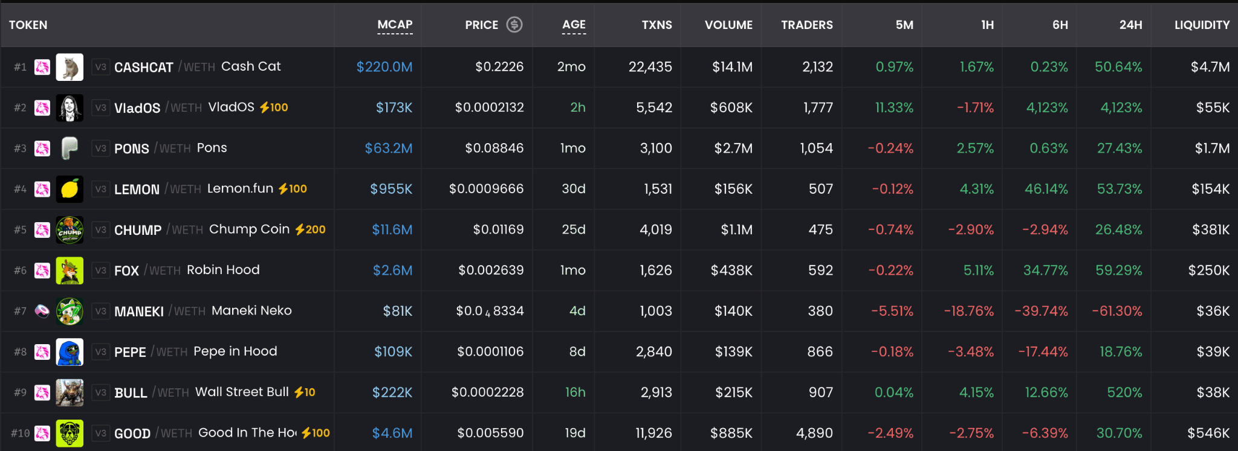
Task: Click the Uniswap DEX icon in PONS row
Action: point(42,148)
